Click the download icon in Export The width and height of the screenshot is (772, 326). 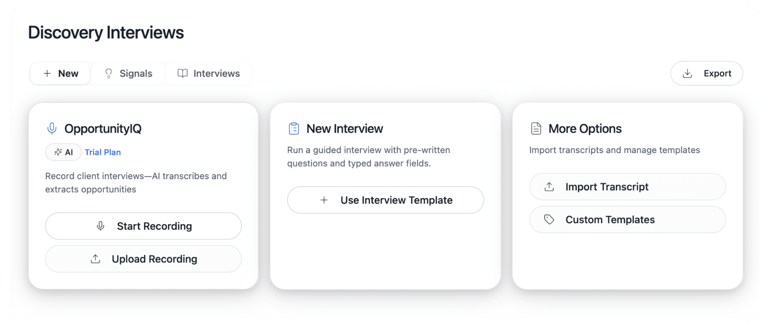687,73
